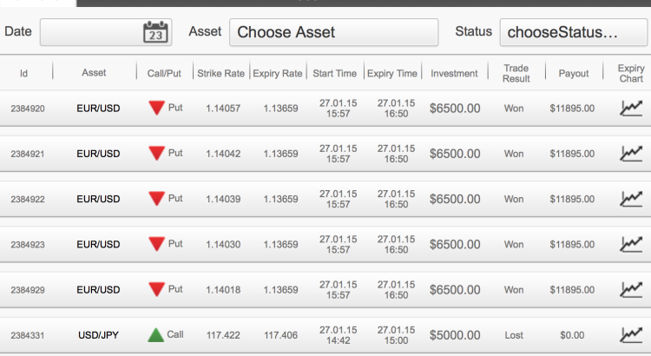
Task: Click green Call arrow on USD/JPY trade
Action: coord(156,335)
